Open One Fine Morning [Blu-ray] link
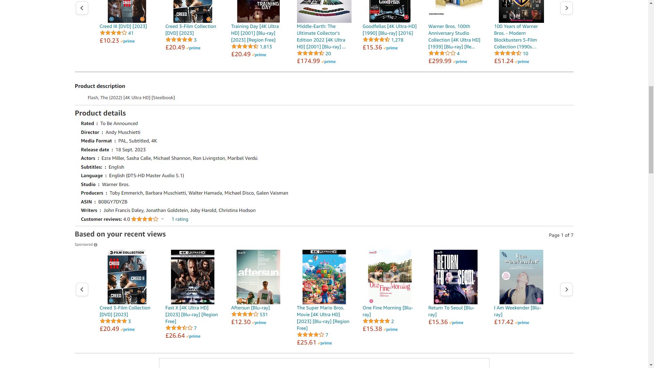The width and height of the screenshot is (654, 368). (388, 311)
